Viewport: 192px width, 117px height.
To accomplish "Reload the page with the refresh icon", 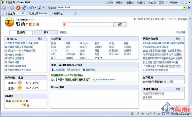I will (x=24, y=8).
